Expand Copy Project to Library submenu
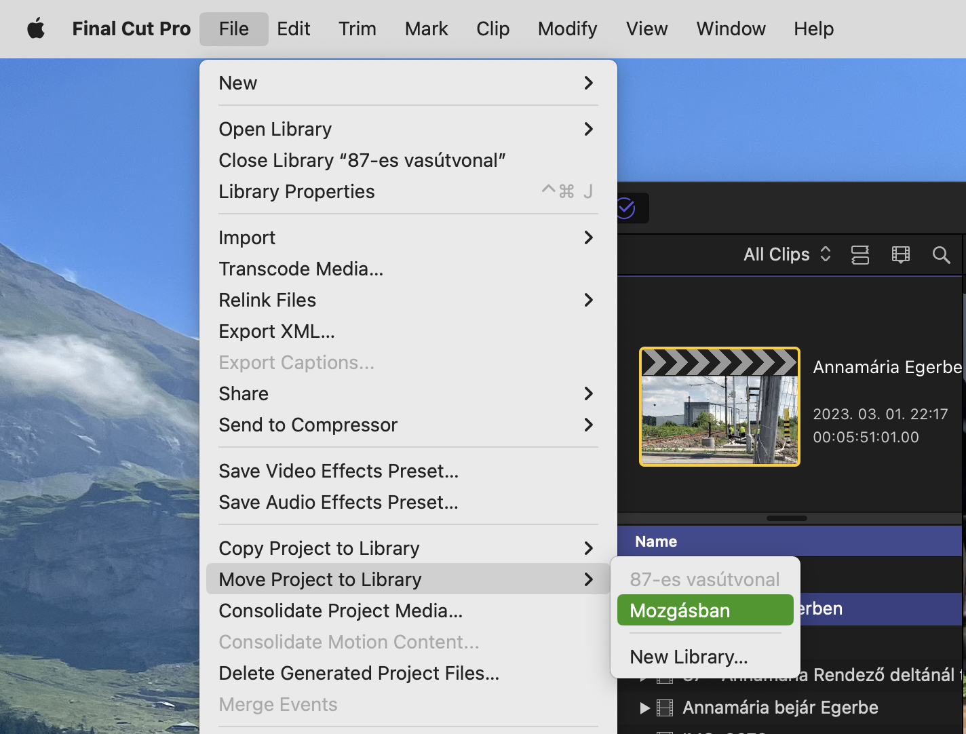 [408, 548]
